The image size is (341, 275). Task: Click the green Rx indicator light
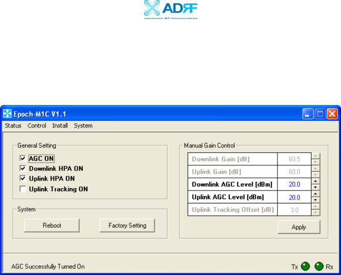pyautogui.click(x=319, y=266)
